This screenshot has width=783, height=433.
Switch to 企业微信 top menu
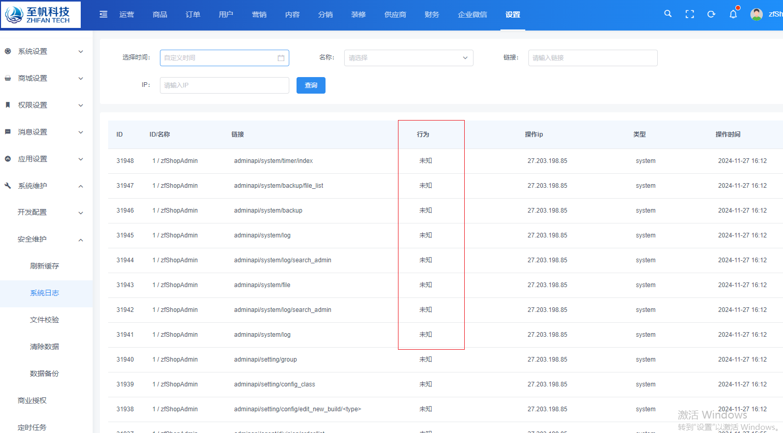472,14
